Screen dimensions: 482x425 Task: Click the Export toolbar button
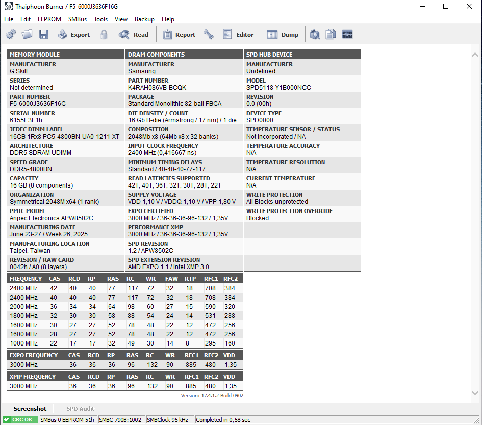[x=74, y=34]
